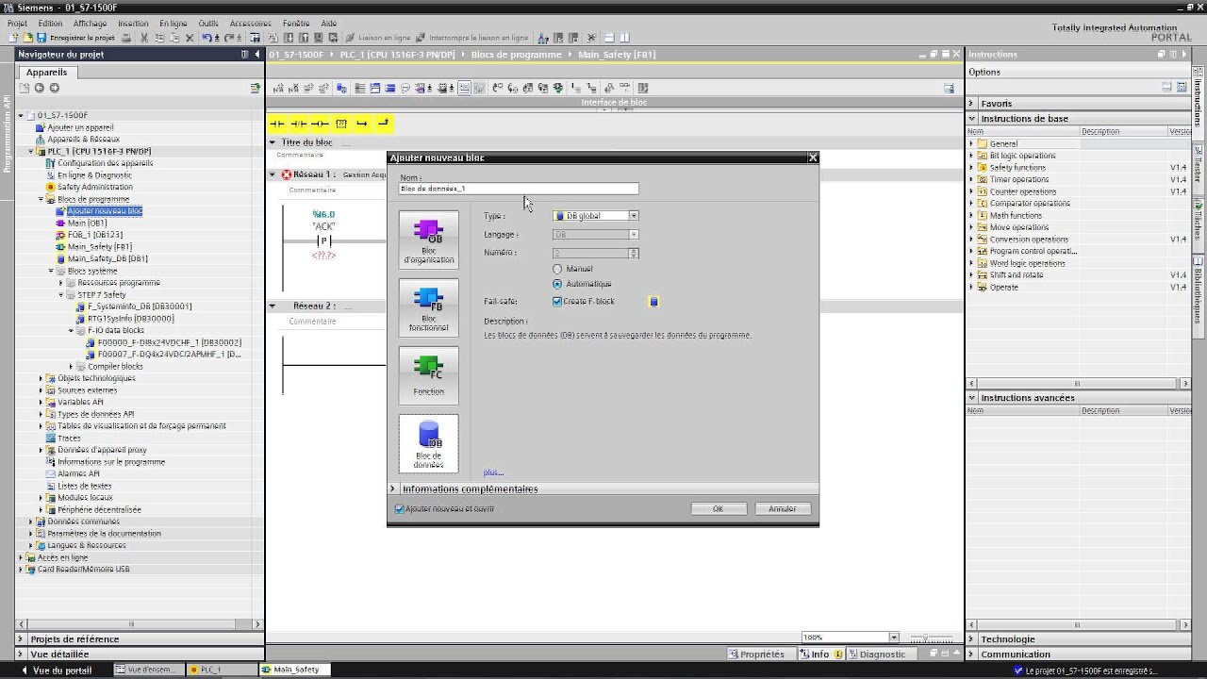This screenshot has width=1207, height=679.
Task: Insert a normally closed contact from favorites
Action: (299, 124)
